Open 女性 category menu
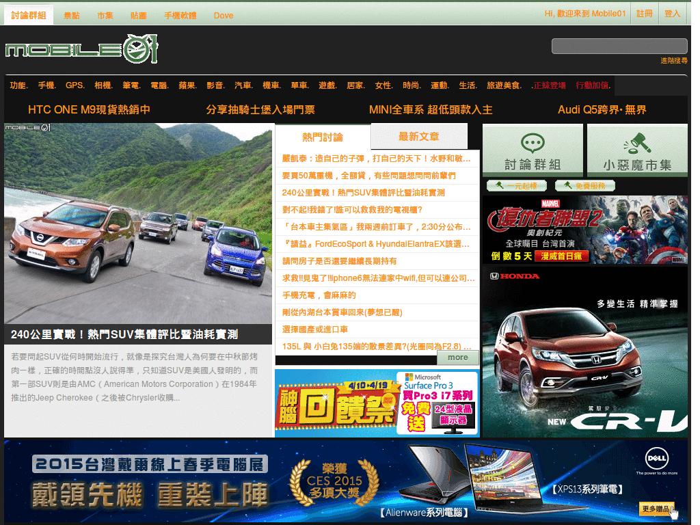This screenshot has height=525, width=700. click(x=384, y=85)
